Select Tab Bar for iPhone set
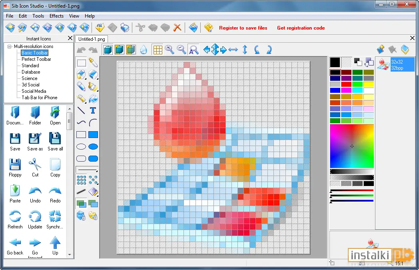Viewport: 419px width, 270px height. click(39, 98)
